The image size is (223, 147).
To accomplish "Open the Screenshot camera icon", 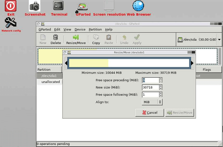I will click(35, 6).
